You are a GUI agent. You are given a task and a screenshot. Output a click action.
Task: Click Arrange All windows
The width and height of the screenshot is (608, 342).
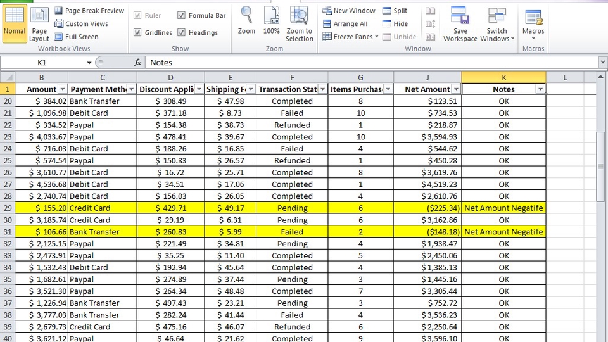[345, 23]
